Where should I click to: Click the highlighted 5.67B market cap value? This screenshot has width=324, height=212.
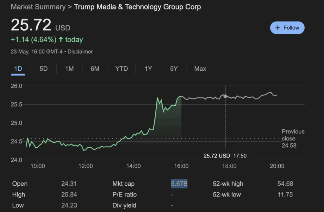[179, 184]
